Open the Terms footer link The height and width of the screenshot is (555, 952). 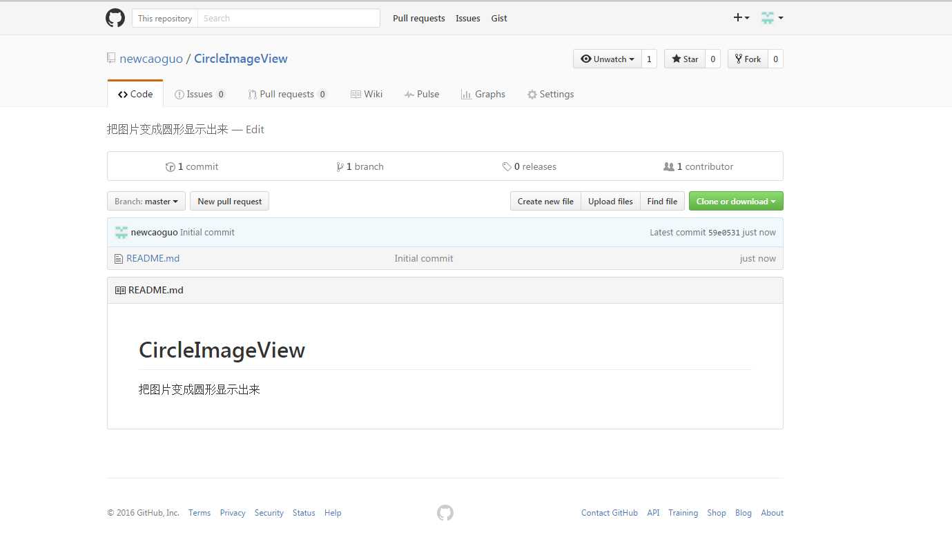pos(200,513)
